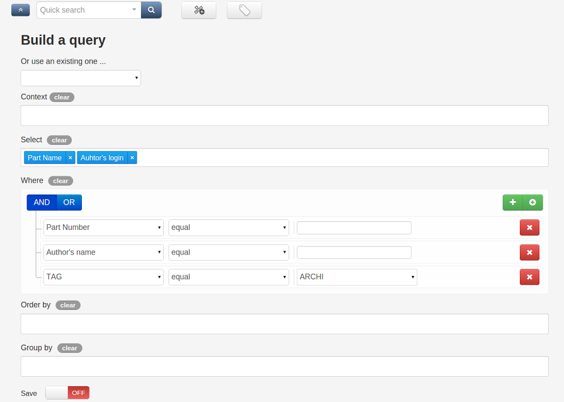Open the Author's name field dropdown
This screenshot has height=402, width=564.
(x=103, y=252)
